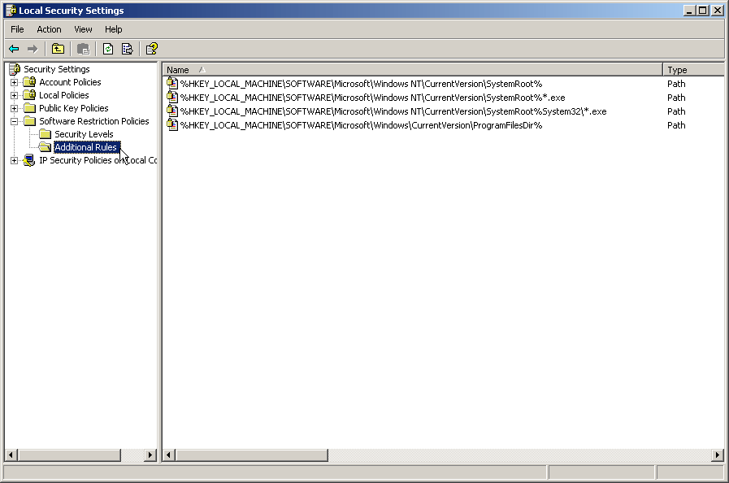Sort by the Name column header
The width and height of the screenshot is (729, 483).
click(412, 70)
